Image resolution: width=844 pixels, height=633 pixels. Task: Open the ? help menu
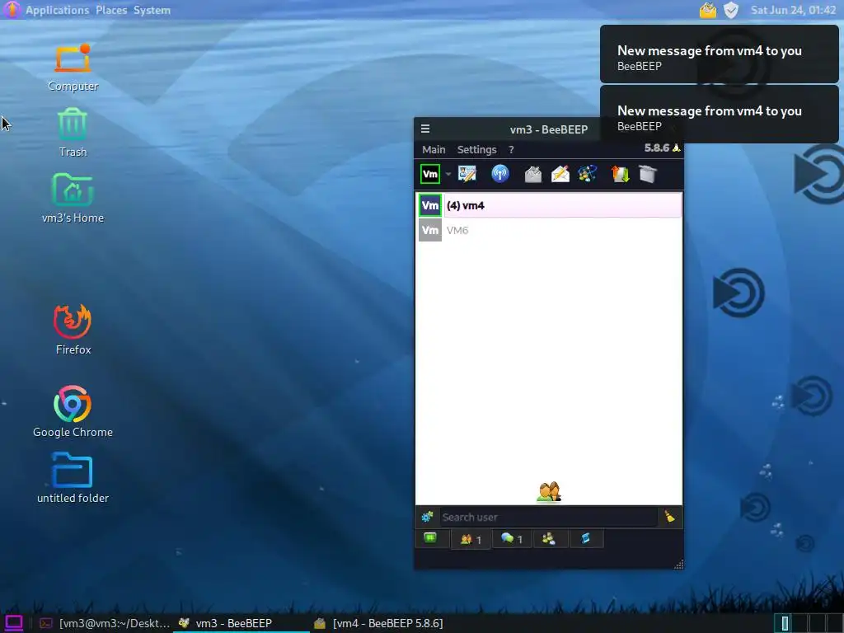coord(511,150)
